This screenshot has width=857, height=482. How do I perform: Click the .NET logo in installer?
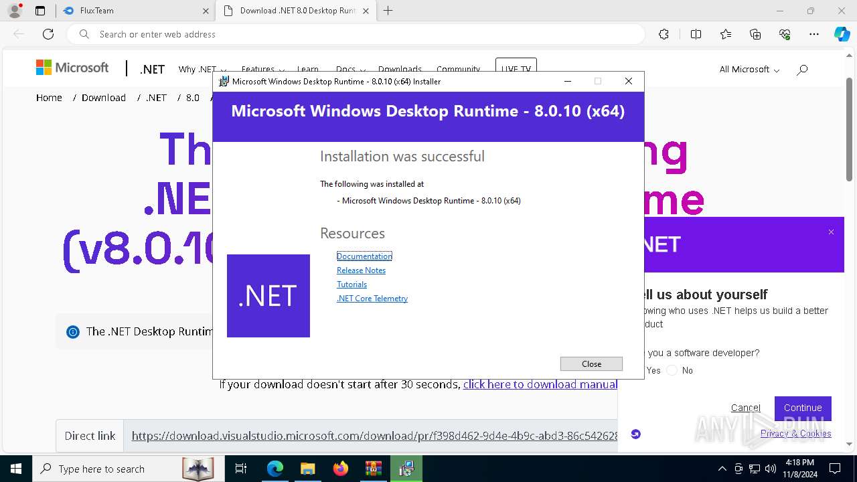pos(268,296)
